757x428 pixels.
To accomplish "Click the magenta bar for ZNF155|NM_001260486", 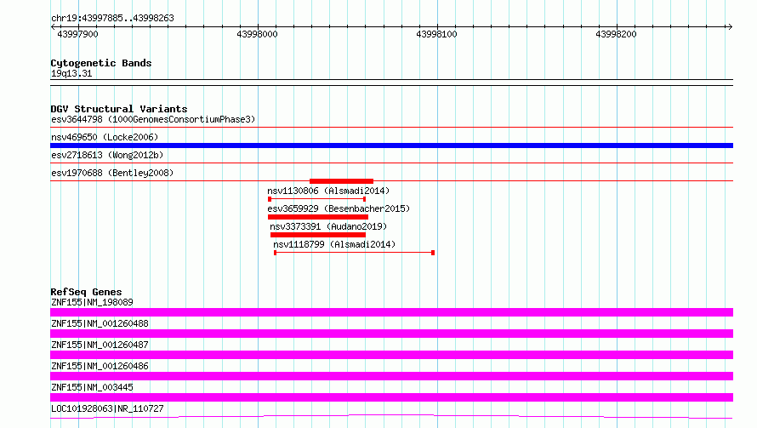I will (x=391, y=376).
